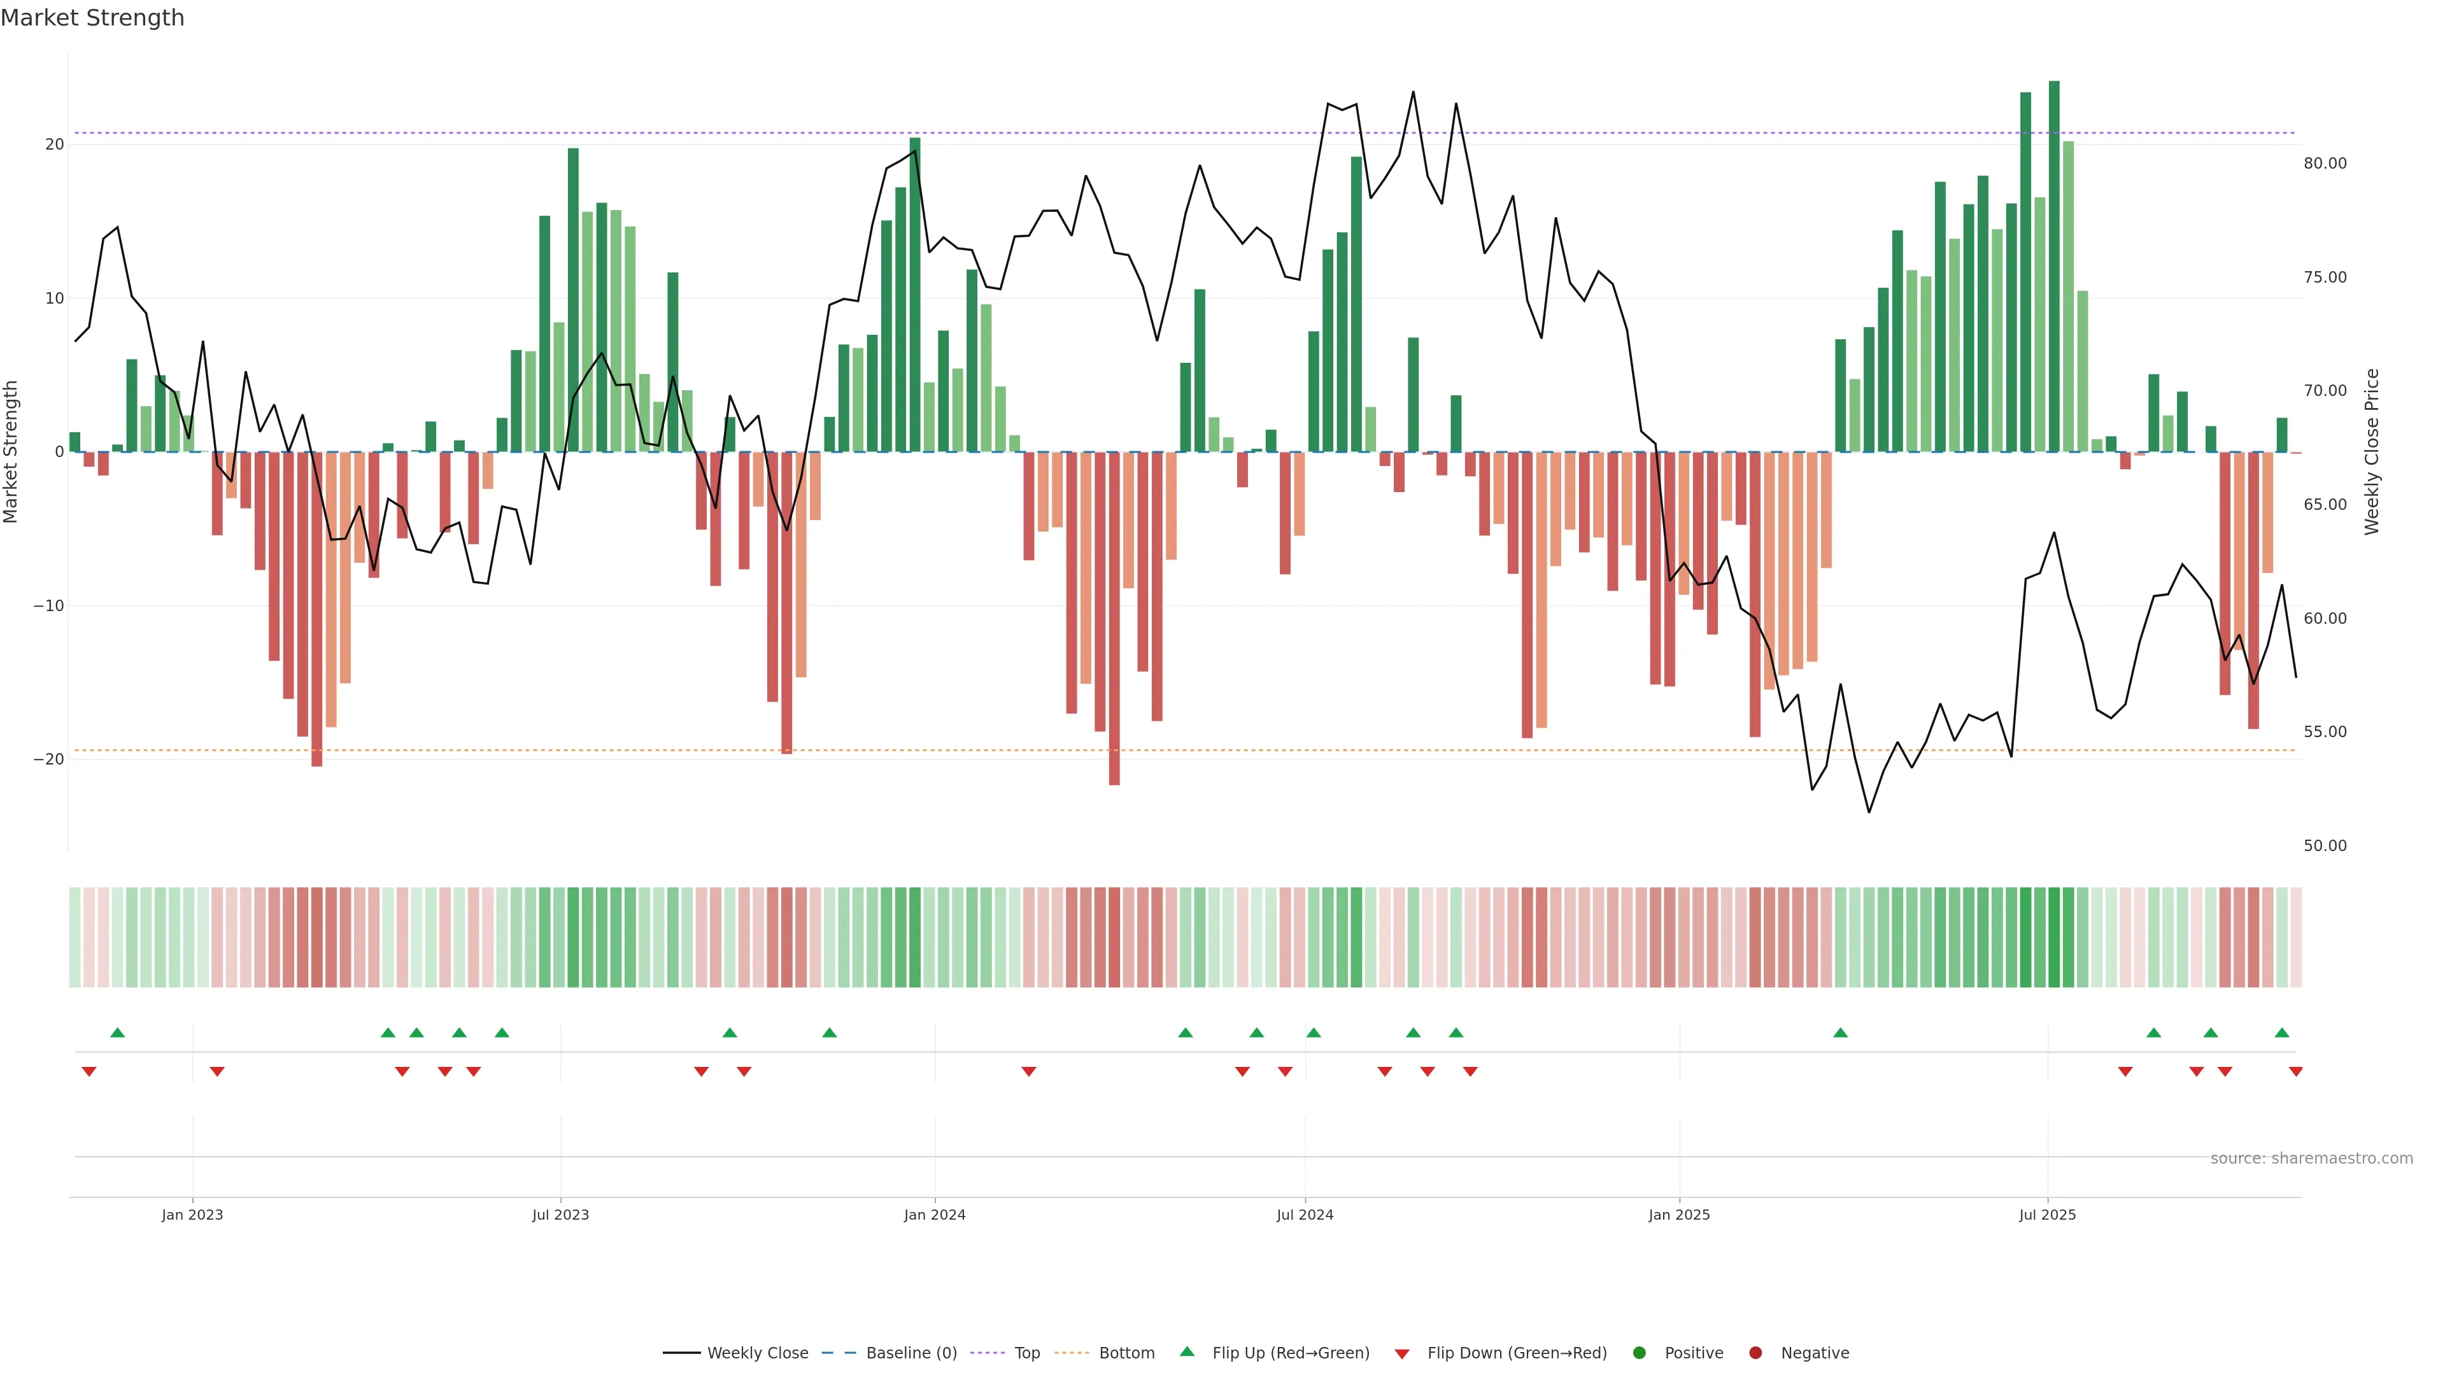Image resolution: width=2445 pixels, height=1375 pixels.
Task: Click the tallest green bar in July 2025
Action: 2054,265
